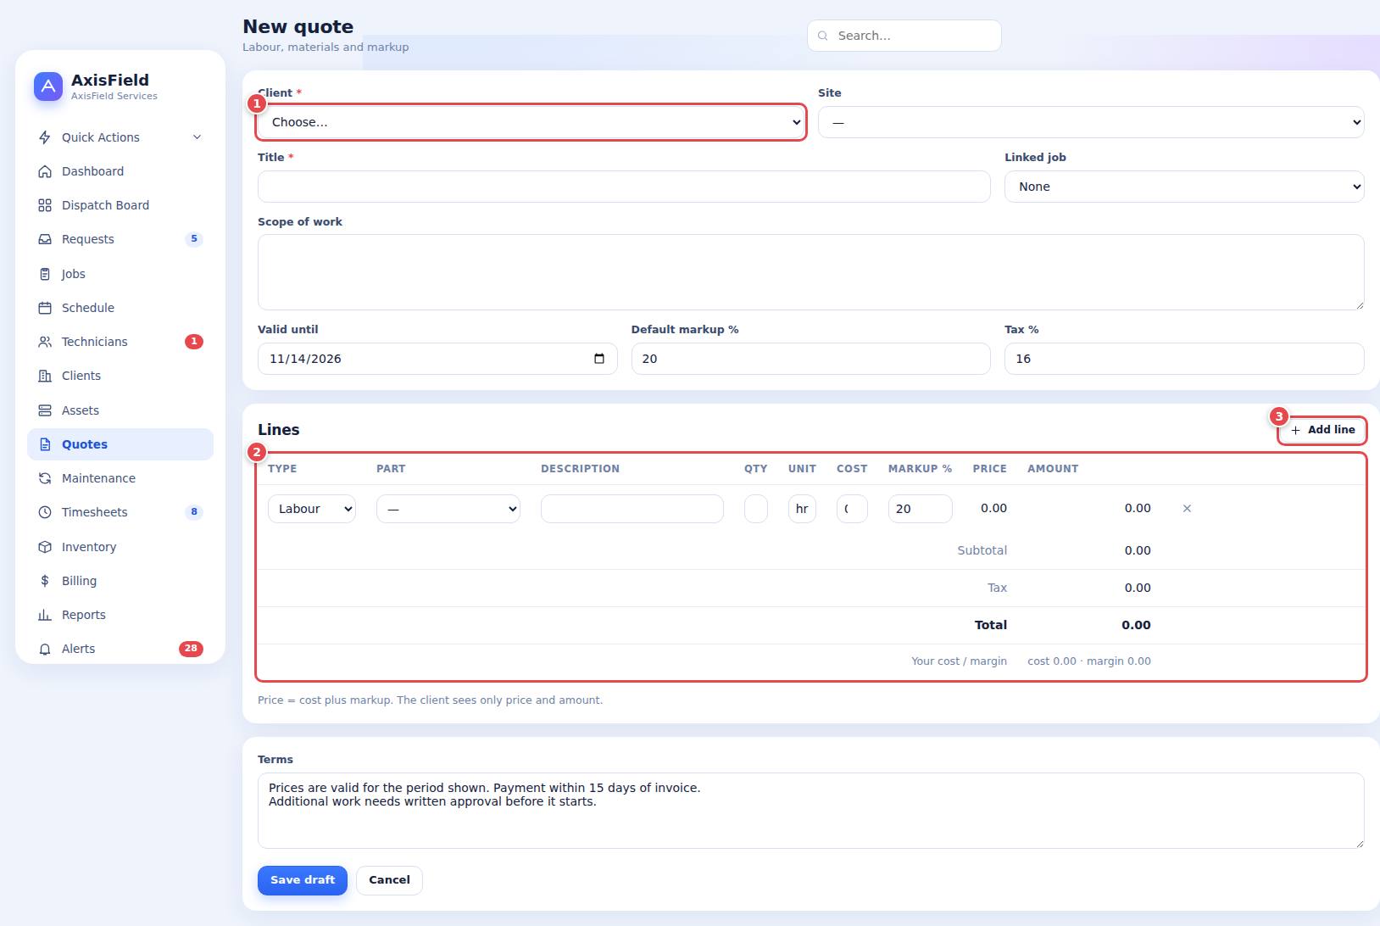The image size is (1380, 926).
Task: Click the Jobs clipboard icon
Action: tap(45, 274)
